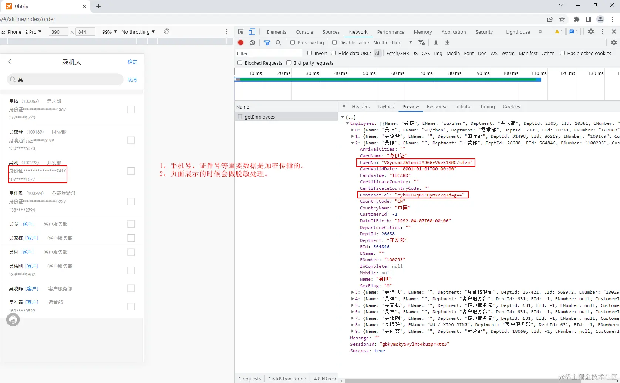Click the viewport width field 390
620x383 pixels.
coord(58,32)
